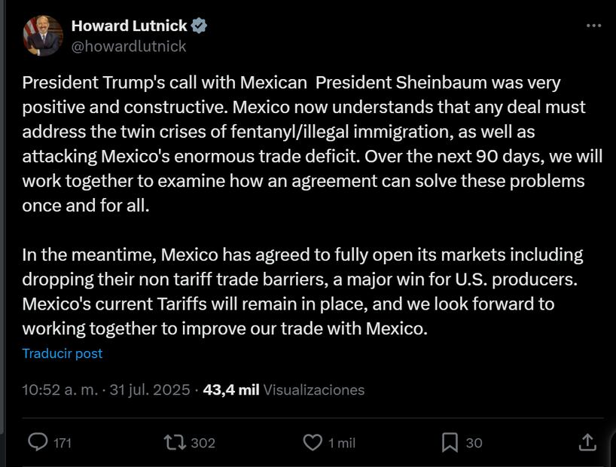Click the reply speech bubble icon

38,442
